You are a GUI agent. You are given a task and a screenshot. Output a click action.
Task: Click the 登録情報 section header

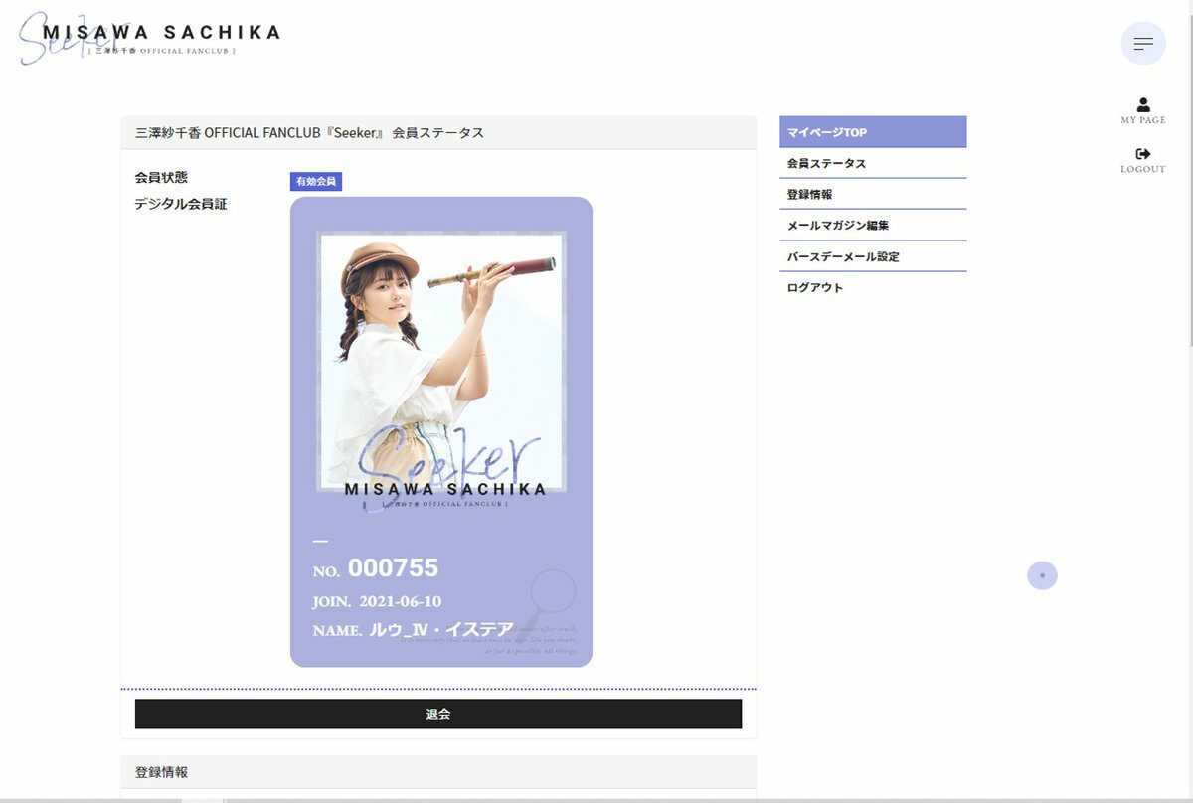tap(438, 771)
